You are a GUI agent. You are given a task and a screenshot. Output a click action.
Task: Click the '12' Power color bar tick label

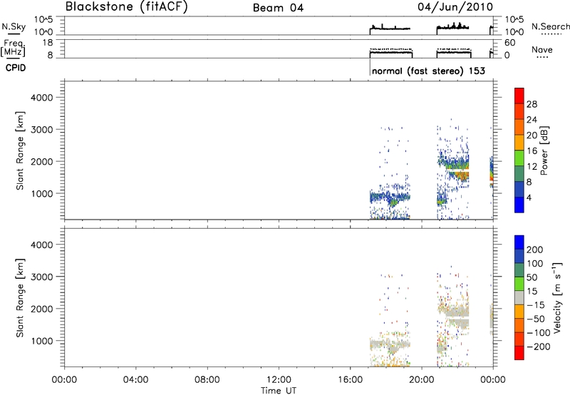[532, 166]
